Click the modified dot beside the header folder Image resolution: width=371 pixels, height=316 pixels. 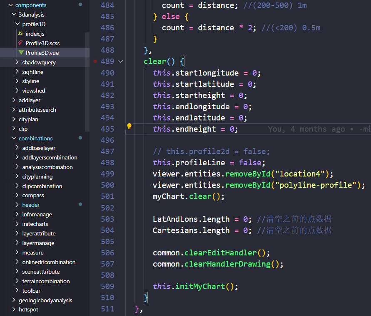point(80,204)
